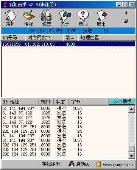The height and width of the screenshot is (170, 137).
Task: Click the 清除 (clear) toolbar icon
Action: (28, 18)
